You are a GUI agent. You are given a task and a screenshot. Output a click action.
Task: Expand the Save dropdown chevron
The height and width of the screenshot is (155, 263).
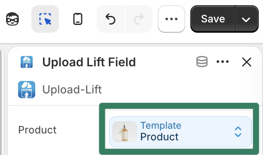click(247, 19)
